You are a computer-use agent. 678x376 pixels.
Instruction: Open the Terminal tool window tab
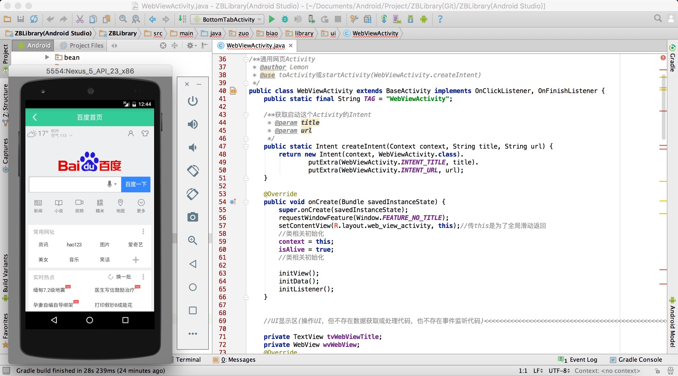(x=188, y=360)
